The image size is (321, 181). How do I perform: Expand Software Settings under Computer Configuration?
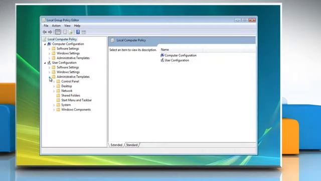[x=50, y=49]
